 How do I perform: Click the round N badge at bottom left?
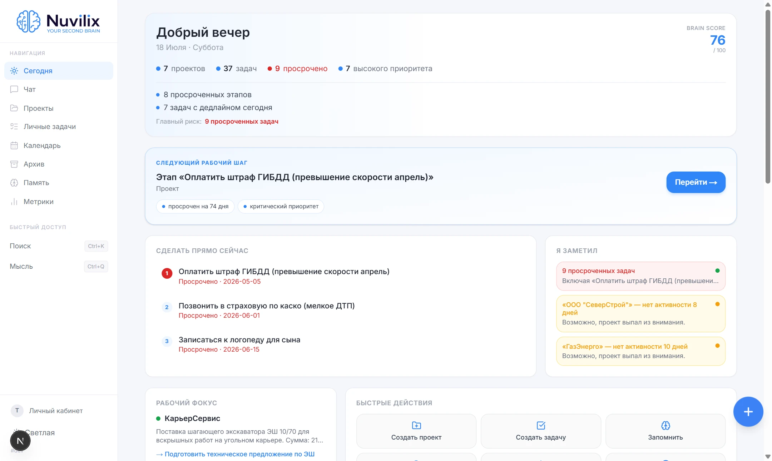[x=20, y=441]
